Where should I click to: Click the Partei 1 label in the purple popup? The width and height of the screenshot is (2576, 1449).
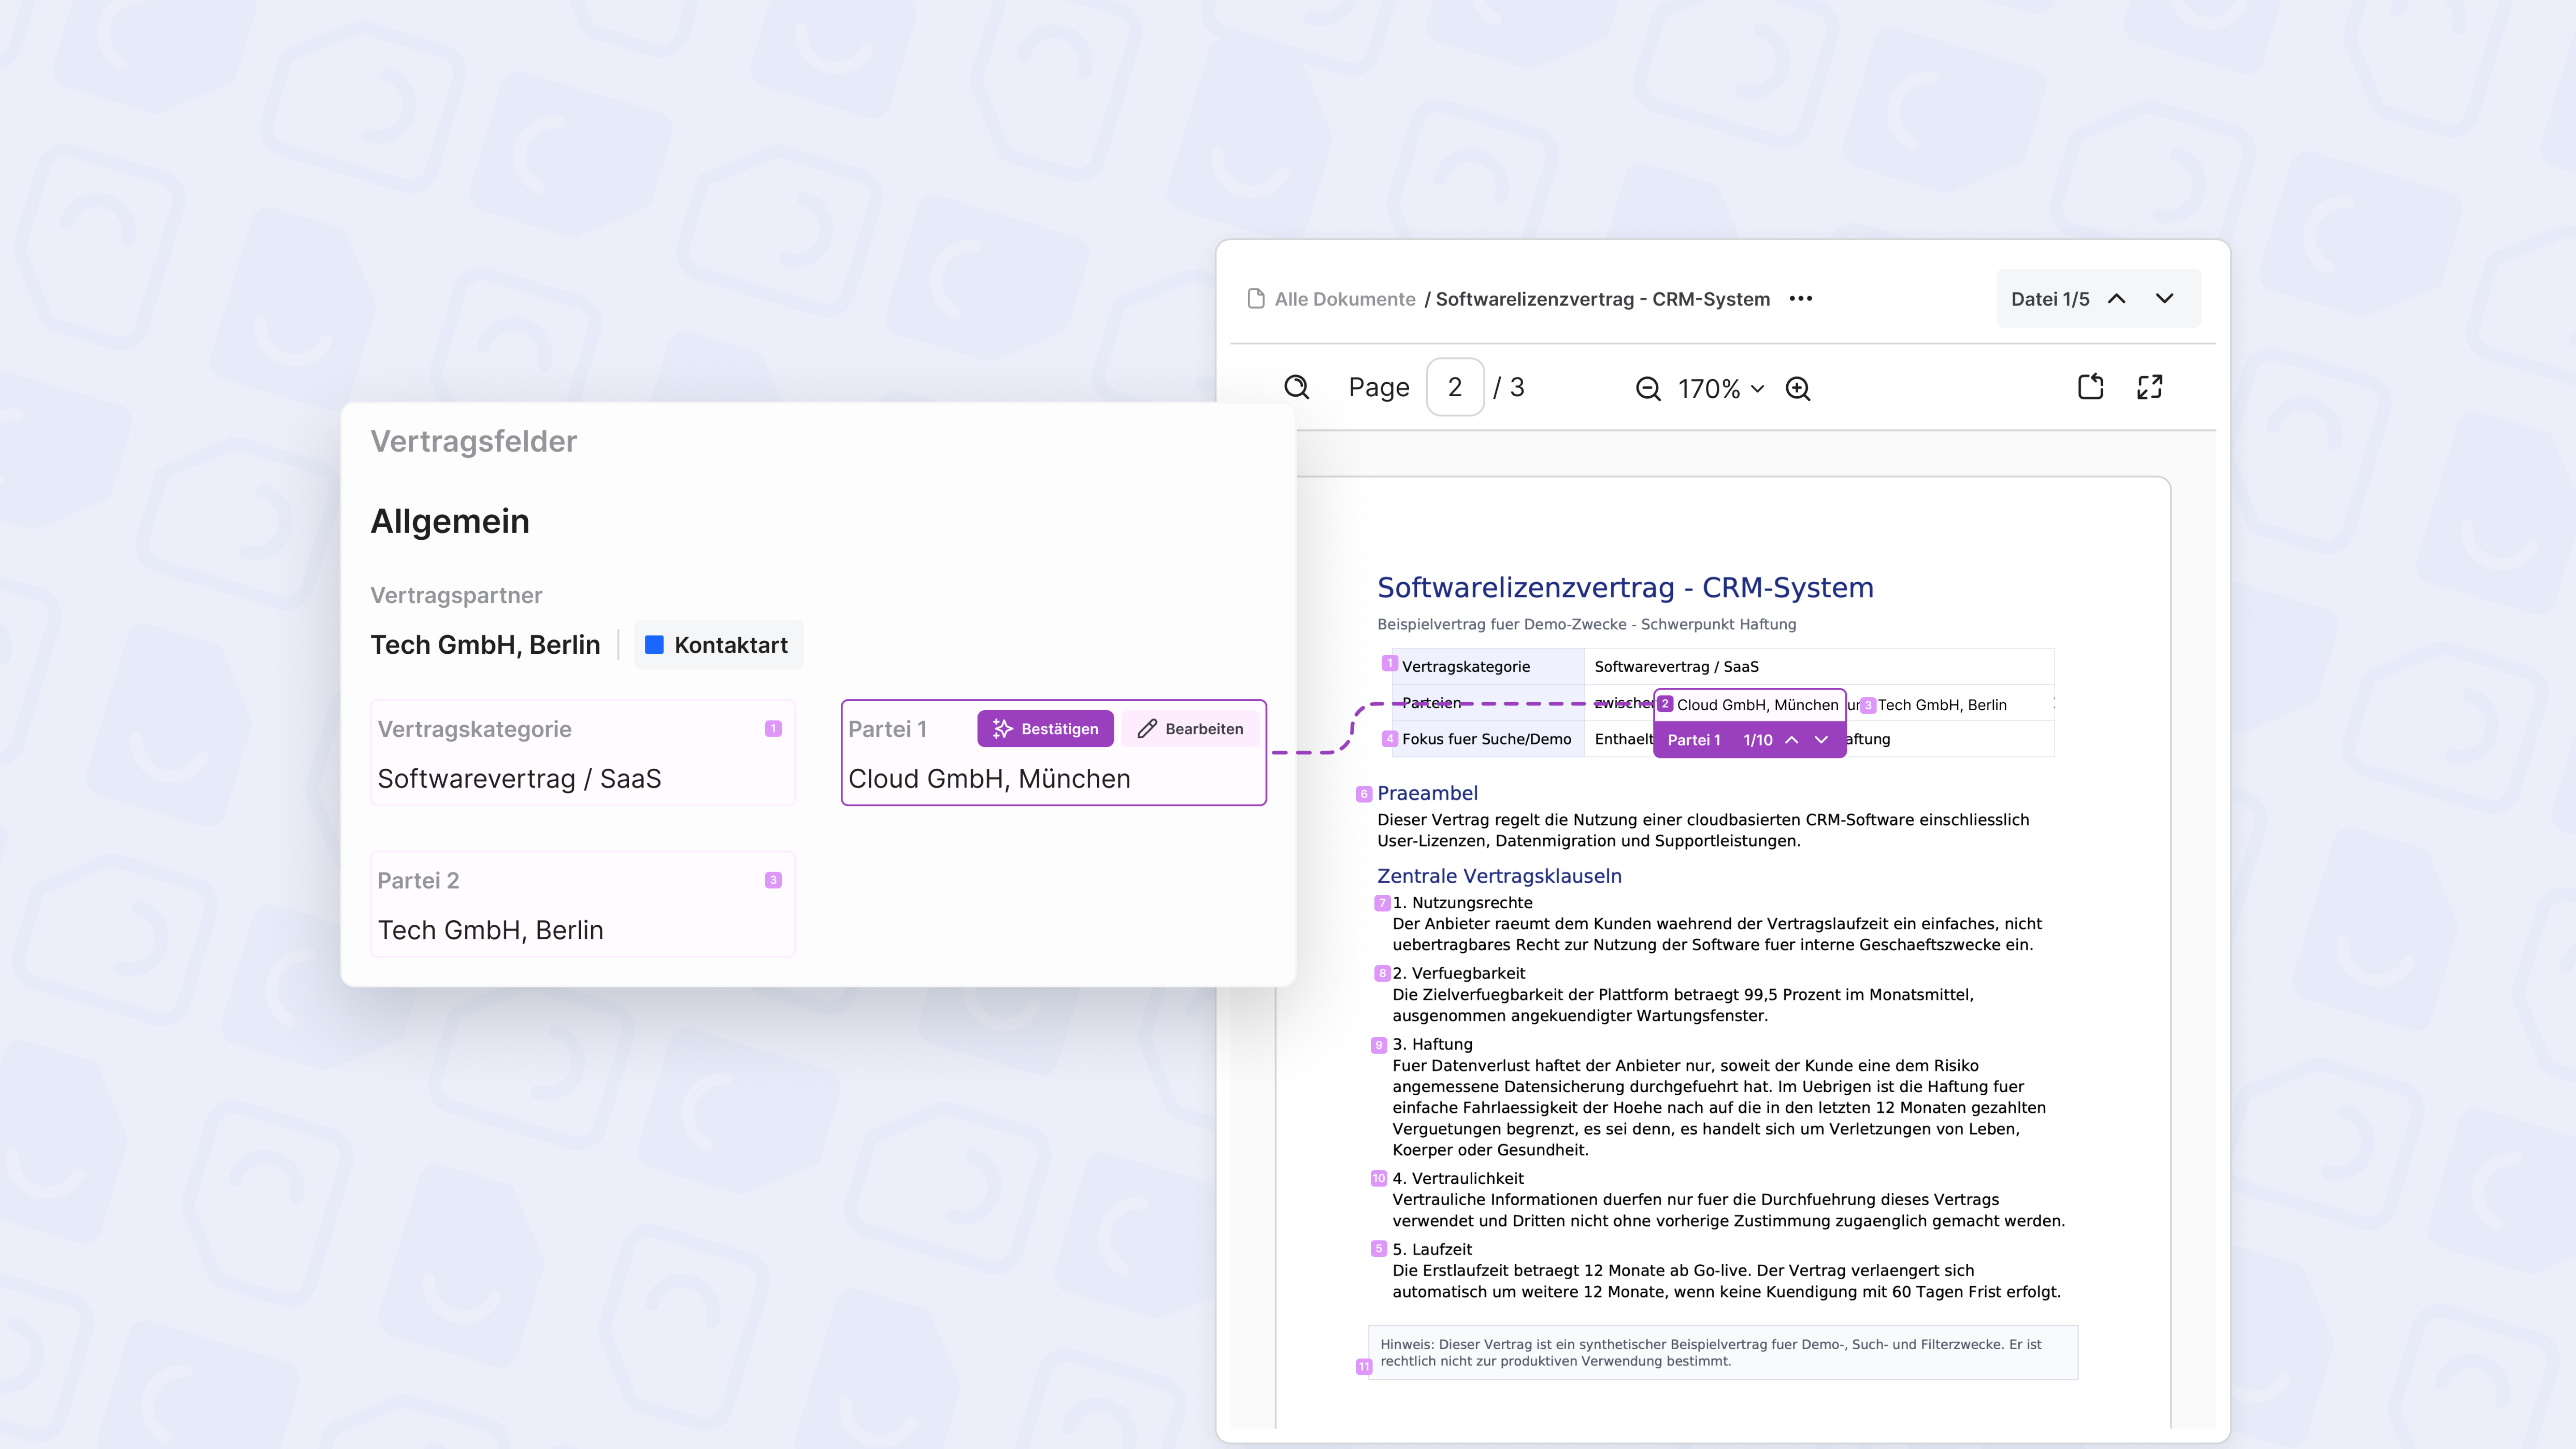click(1694, 740)
